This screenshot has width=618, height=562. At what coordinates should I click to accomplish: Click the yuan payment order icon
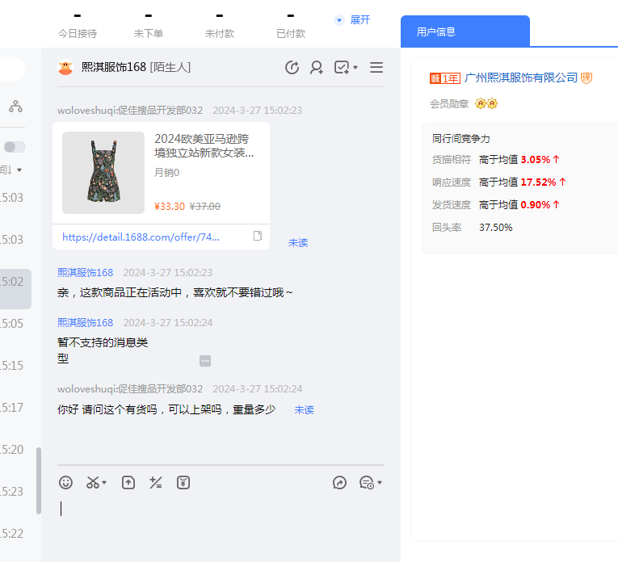(x=183, y=482)
